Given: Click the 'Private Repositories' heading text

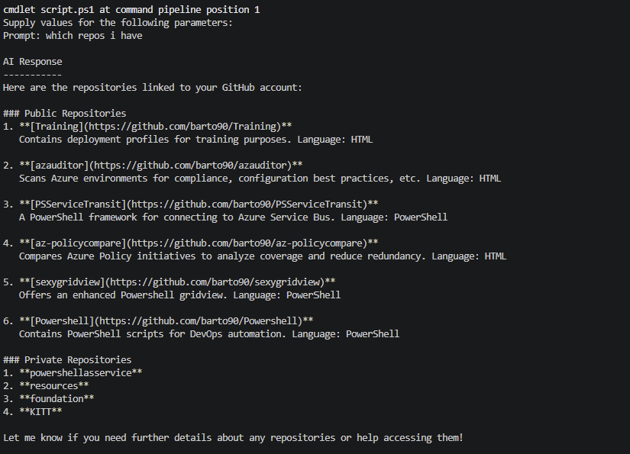Looking at the screenshot, I should click(x=77, y=360).
